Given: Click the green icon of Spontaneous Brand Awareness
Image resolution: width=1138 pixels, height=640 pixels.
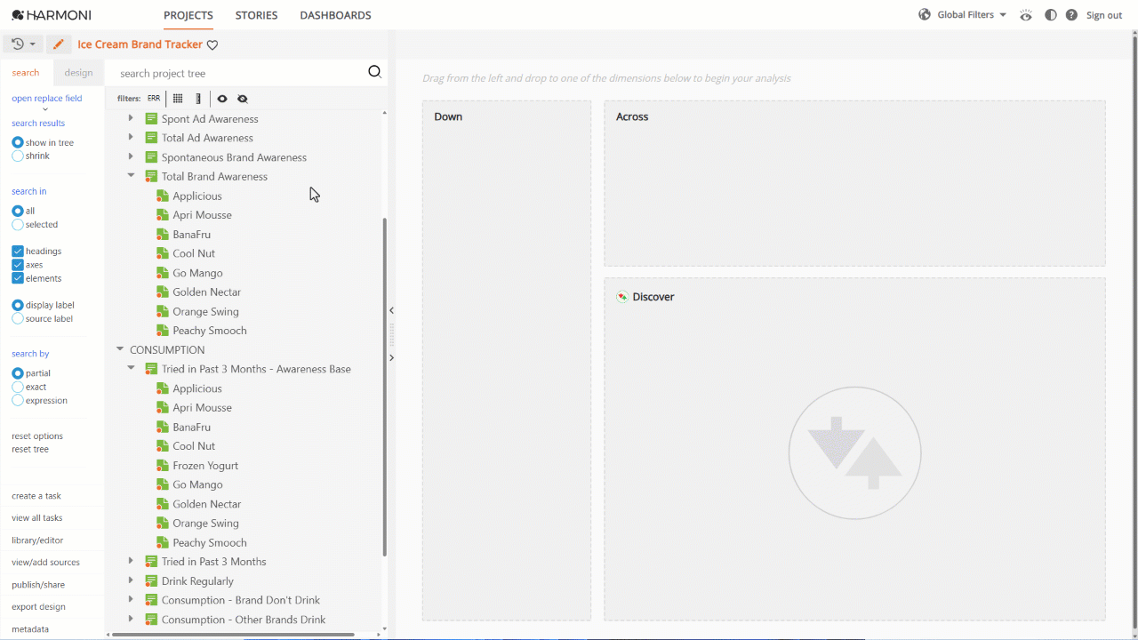Looking at the screenshot, I should tap(151, 157).
